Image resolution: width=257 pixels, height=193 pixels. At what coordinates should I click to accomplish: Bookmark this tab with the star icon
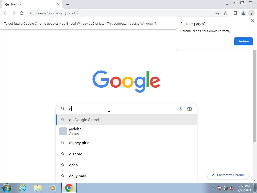point(225,13)
